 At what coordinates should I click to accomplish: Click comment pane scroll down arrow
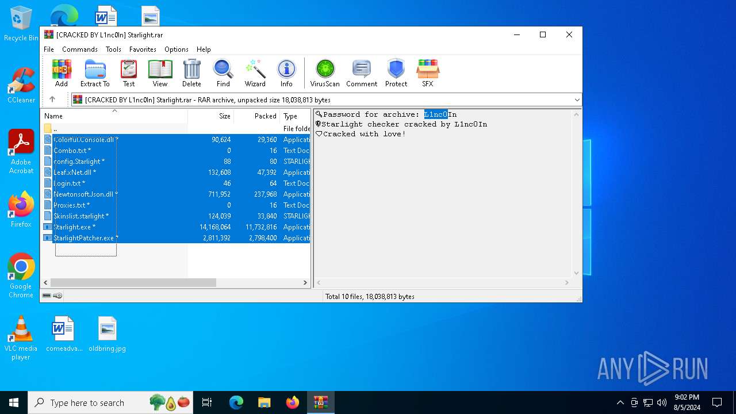[577, 274]
